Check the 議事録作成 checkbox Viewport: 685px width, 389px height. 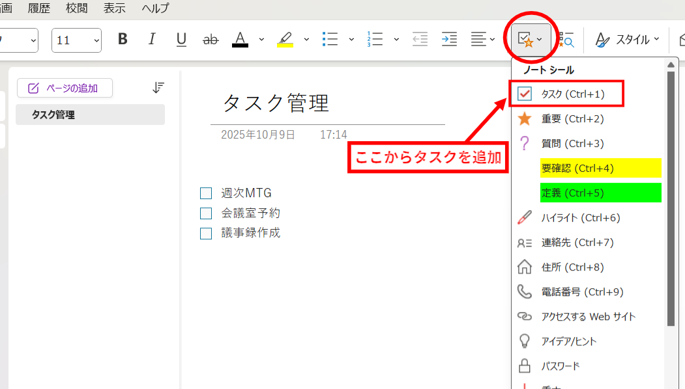click(206, 232)
